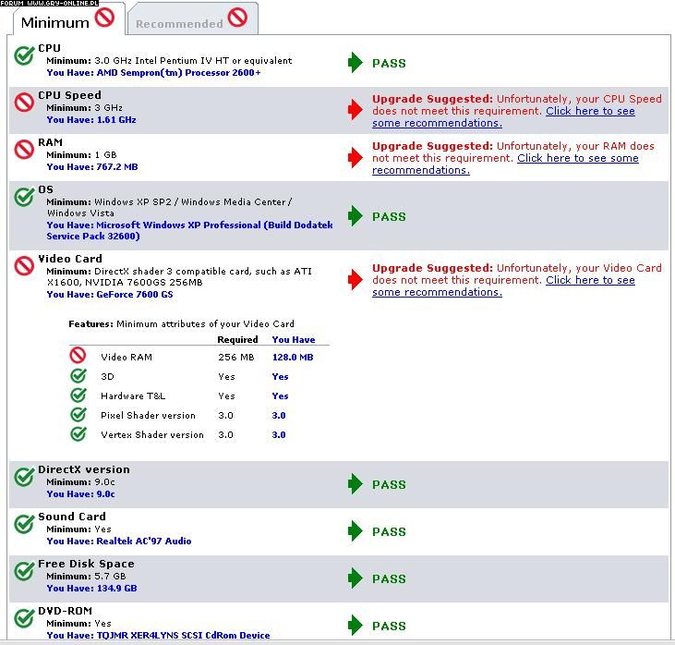Image resolution: width=675 pixels, height=645 pixels.
Task: Click the green check icon beside OS
Action: click(x=25, y=197)
